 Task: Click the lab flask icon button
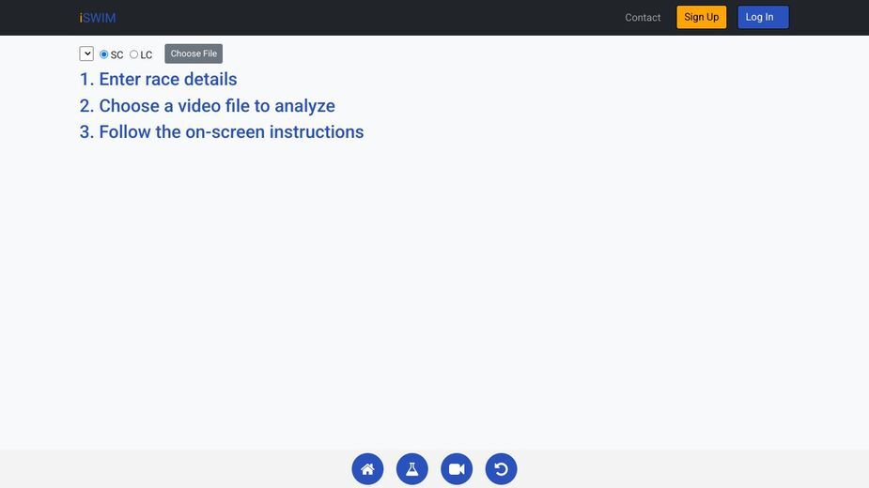pos(411,469)
